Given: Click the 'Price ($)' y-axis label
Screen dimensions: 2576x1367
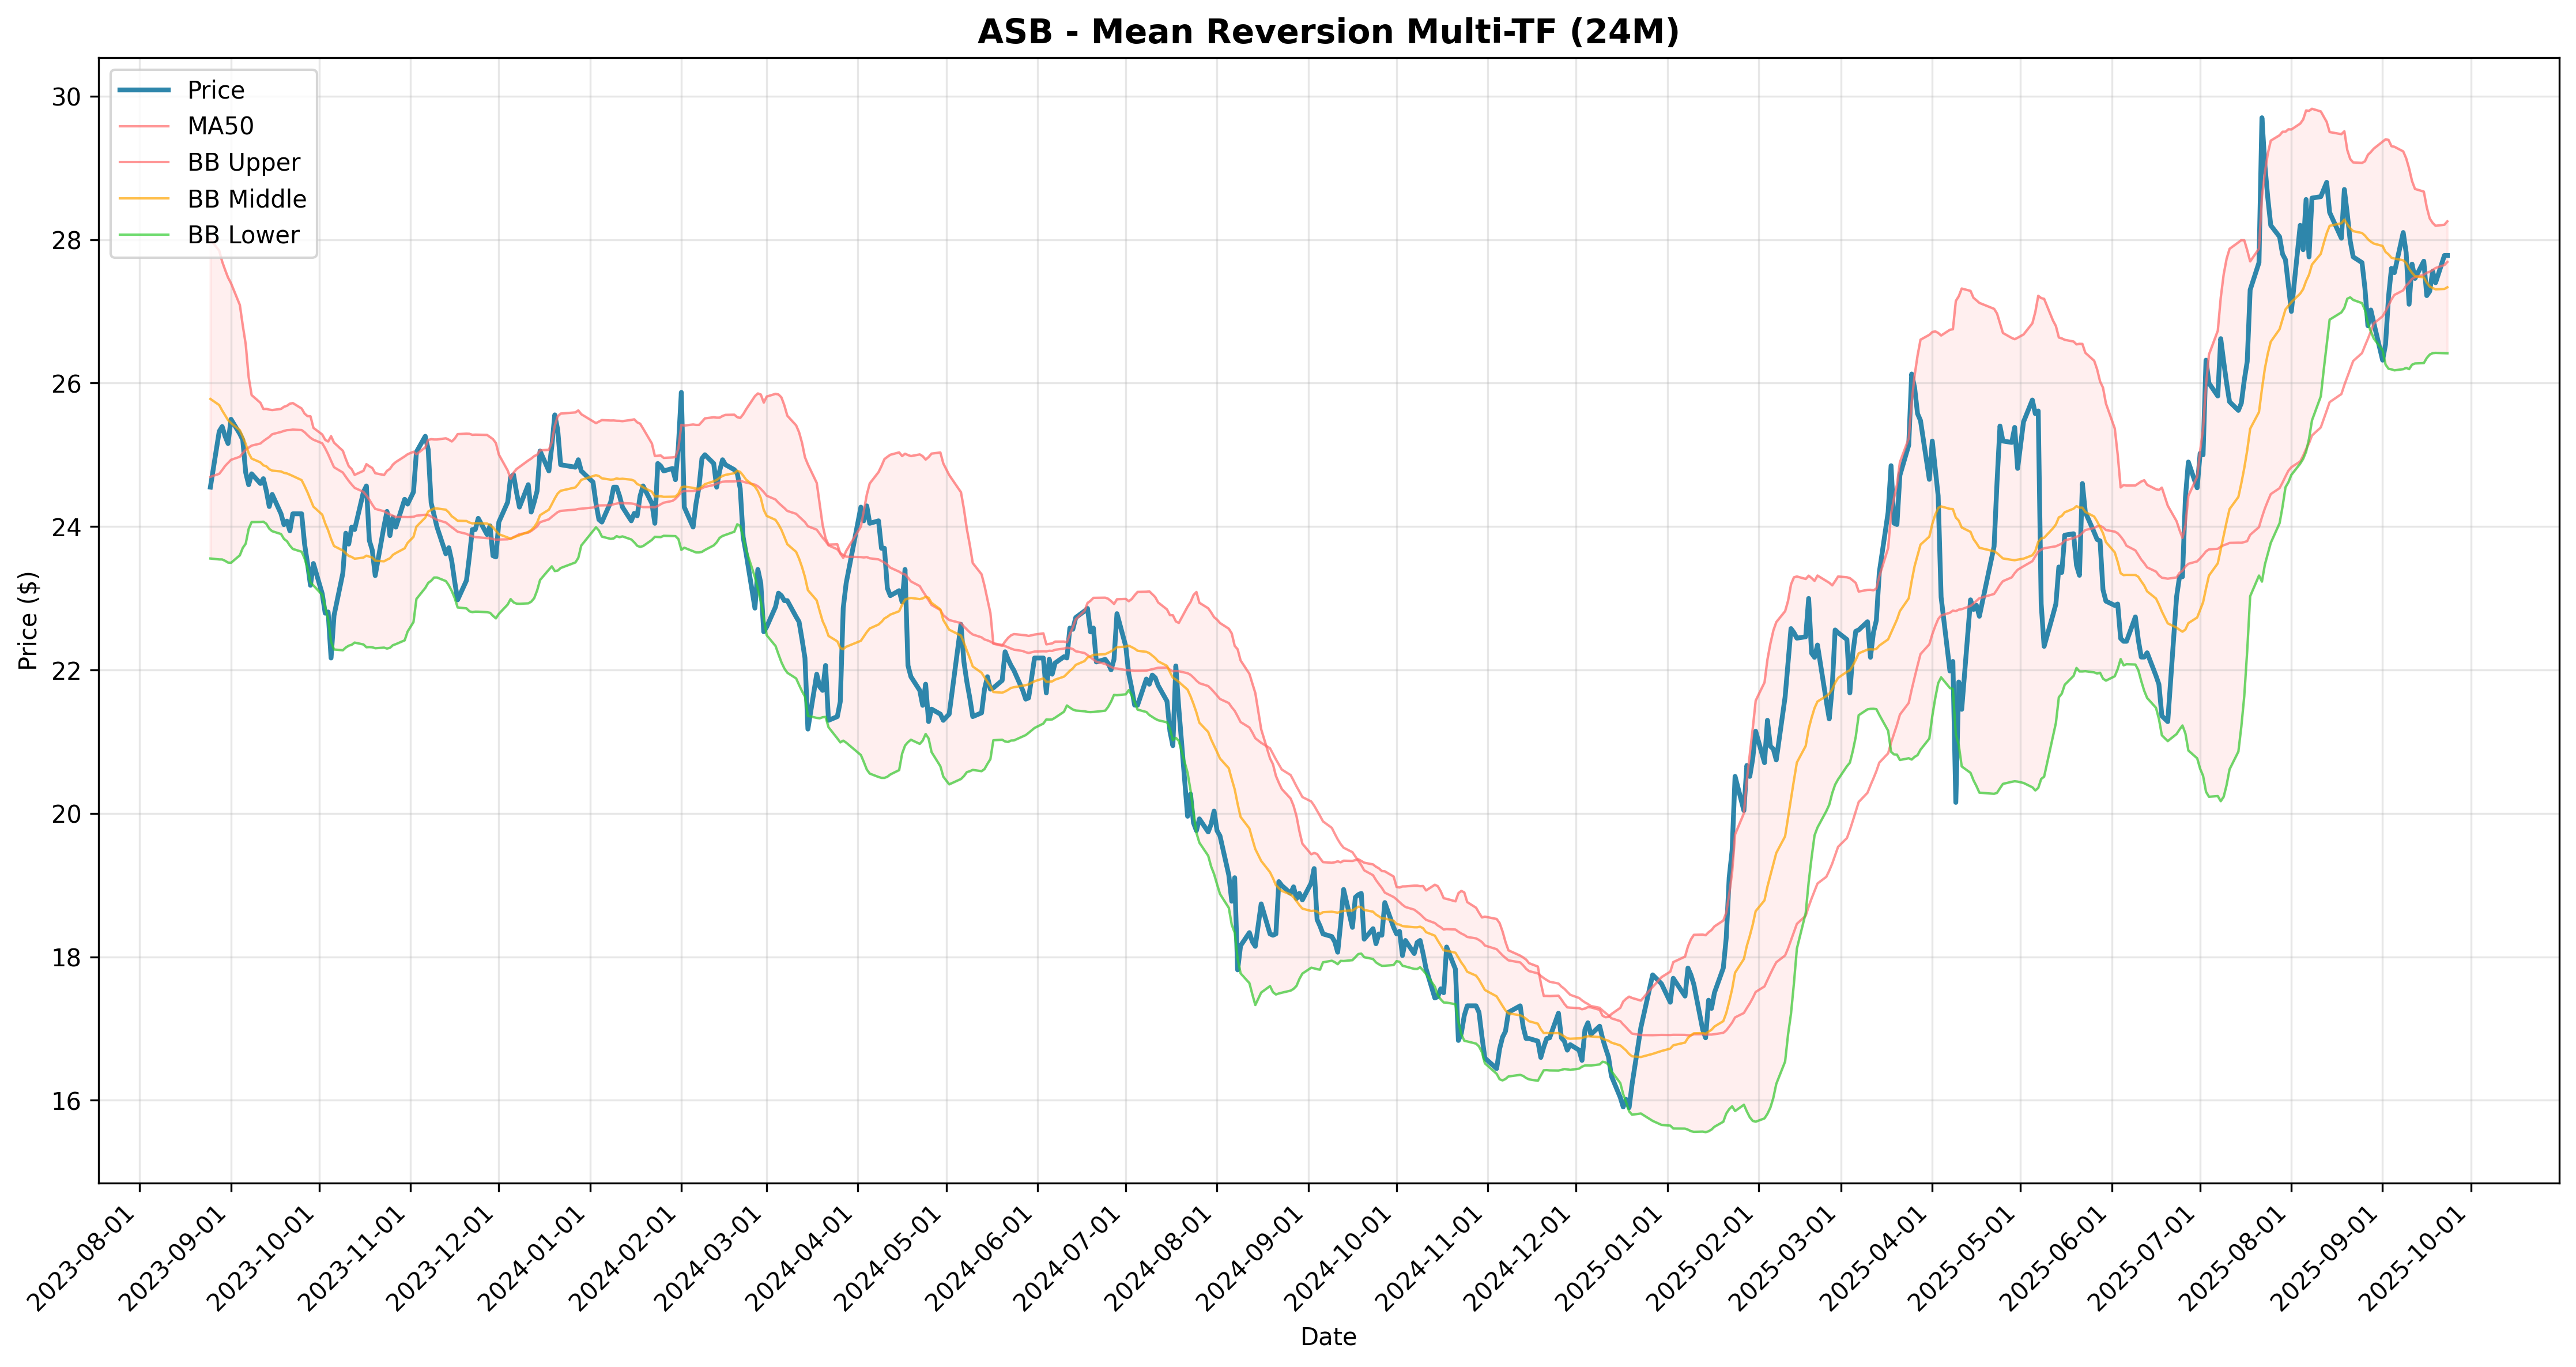Looking at the screenshot, I should point(28,621).
